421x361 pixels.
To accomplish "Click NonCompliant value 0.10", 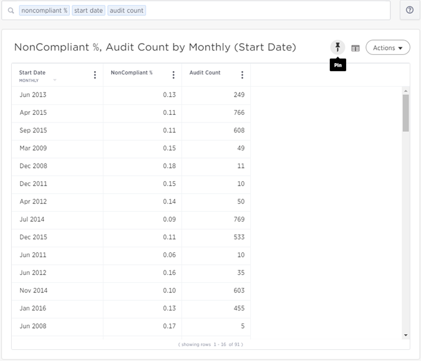I will tap(169, 290).
